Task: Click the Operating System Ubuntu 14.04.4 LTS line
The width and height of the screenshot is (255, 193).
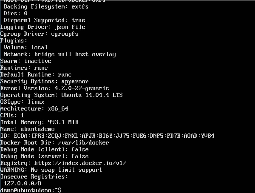Action: (61, 95)
